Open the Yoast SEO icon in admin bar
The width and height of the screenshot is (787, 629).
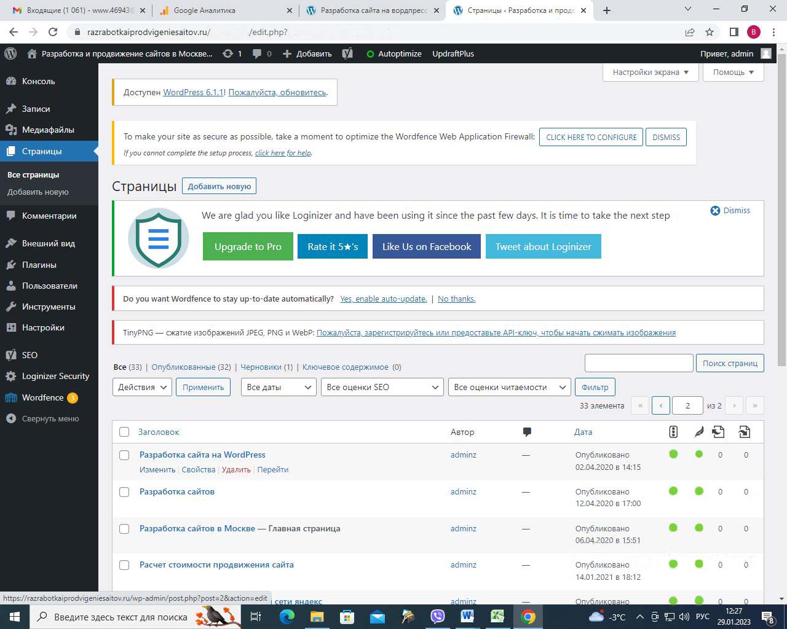(x=347, y=53)
